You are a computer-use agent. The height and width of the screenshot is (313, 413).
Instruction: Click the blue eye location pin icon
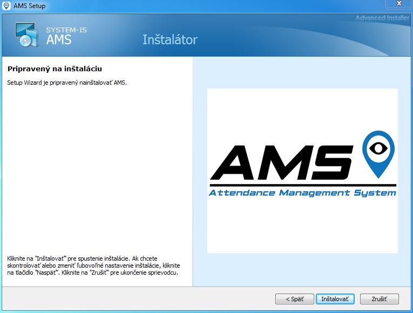[x=378, y=154]
